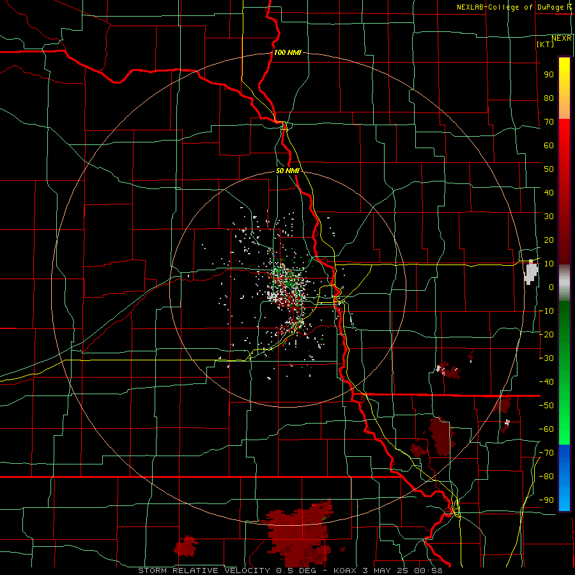Select the positive 90 scale value
Image resolution: width=575 pixels, height=575 pixels.
pos(549,75)
